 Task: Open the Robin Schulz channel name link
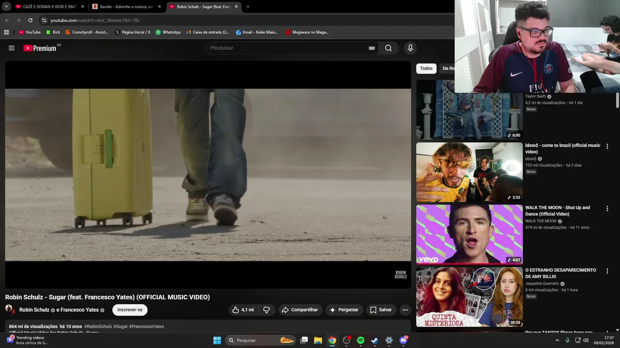pyautogui.click(x=34, y=310)
